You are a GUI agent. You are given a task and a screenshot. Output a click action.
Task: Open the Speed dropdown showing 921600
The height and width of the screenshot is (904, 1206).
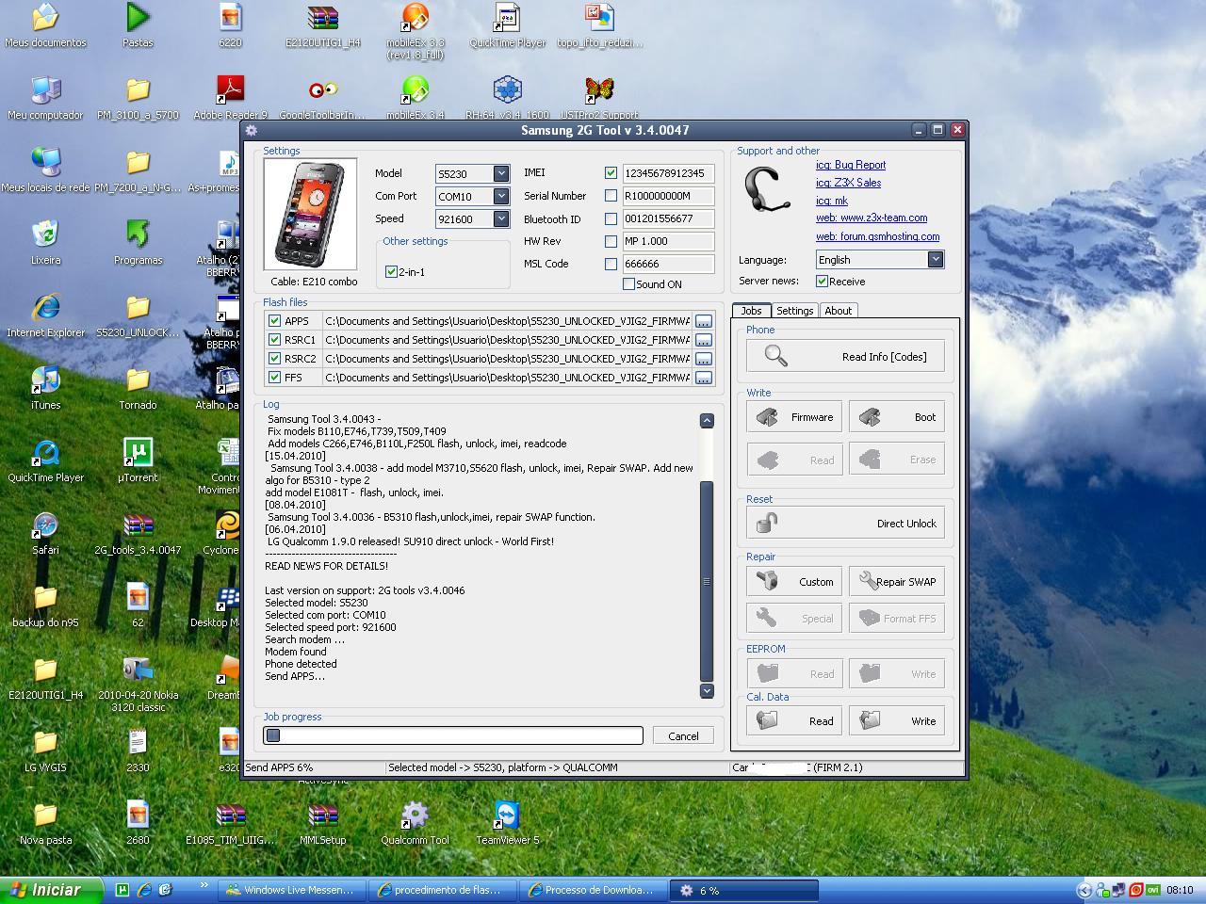click(501, 218)
